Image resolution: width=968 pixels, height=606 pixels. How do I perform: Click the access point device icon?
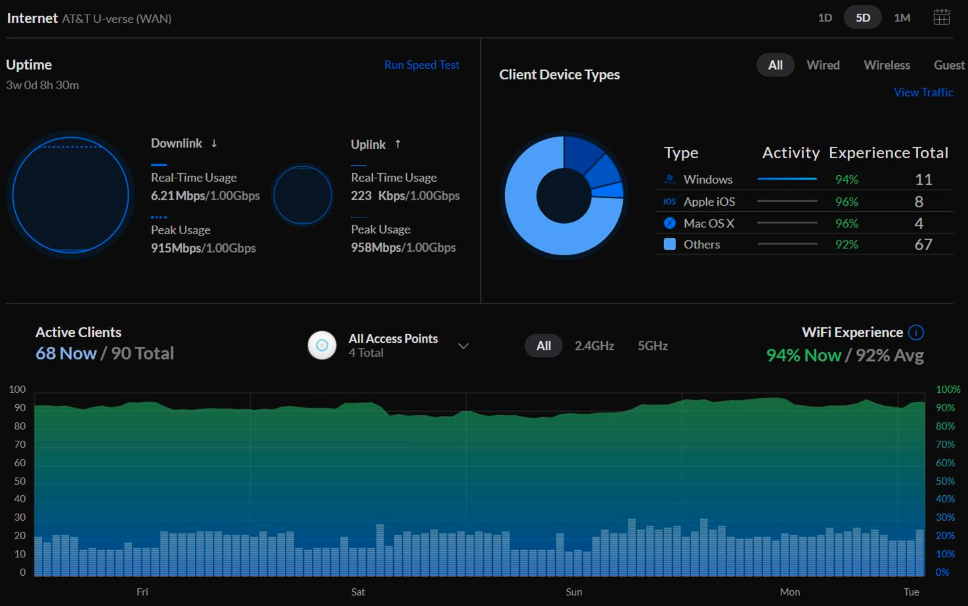[x=322, y=346]
